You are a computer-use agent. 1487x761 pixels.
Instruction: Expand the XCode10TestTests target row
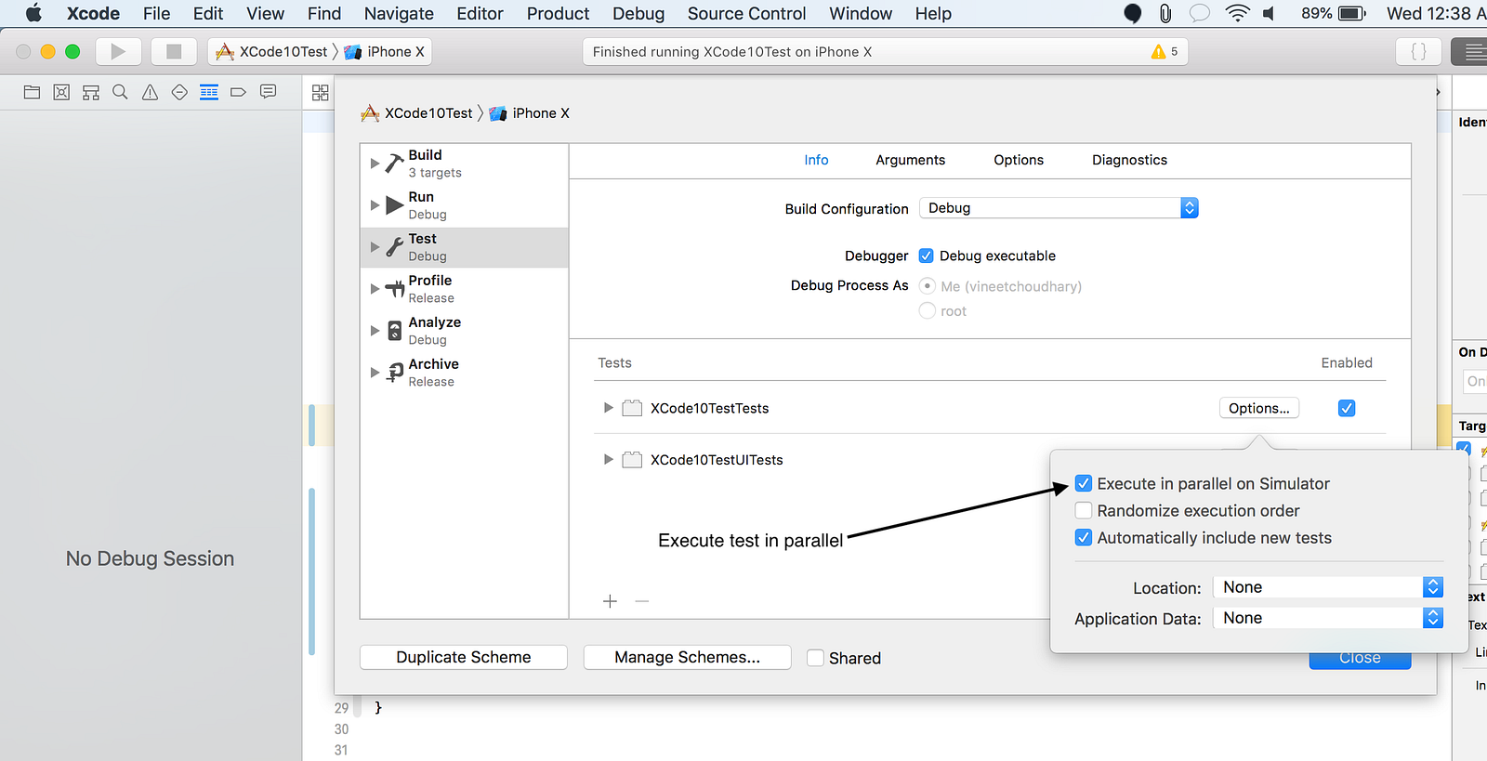tap(608, 408)
